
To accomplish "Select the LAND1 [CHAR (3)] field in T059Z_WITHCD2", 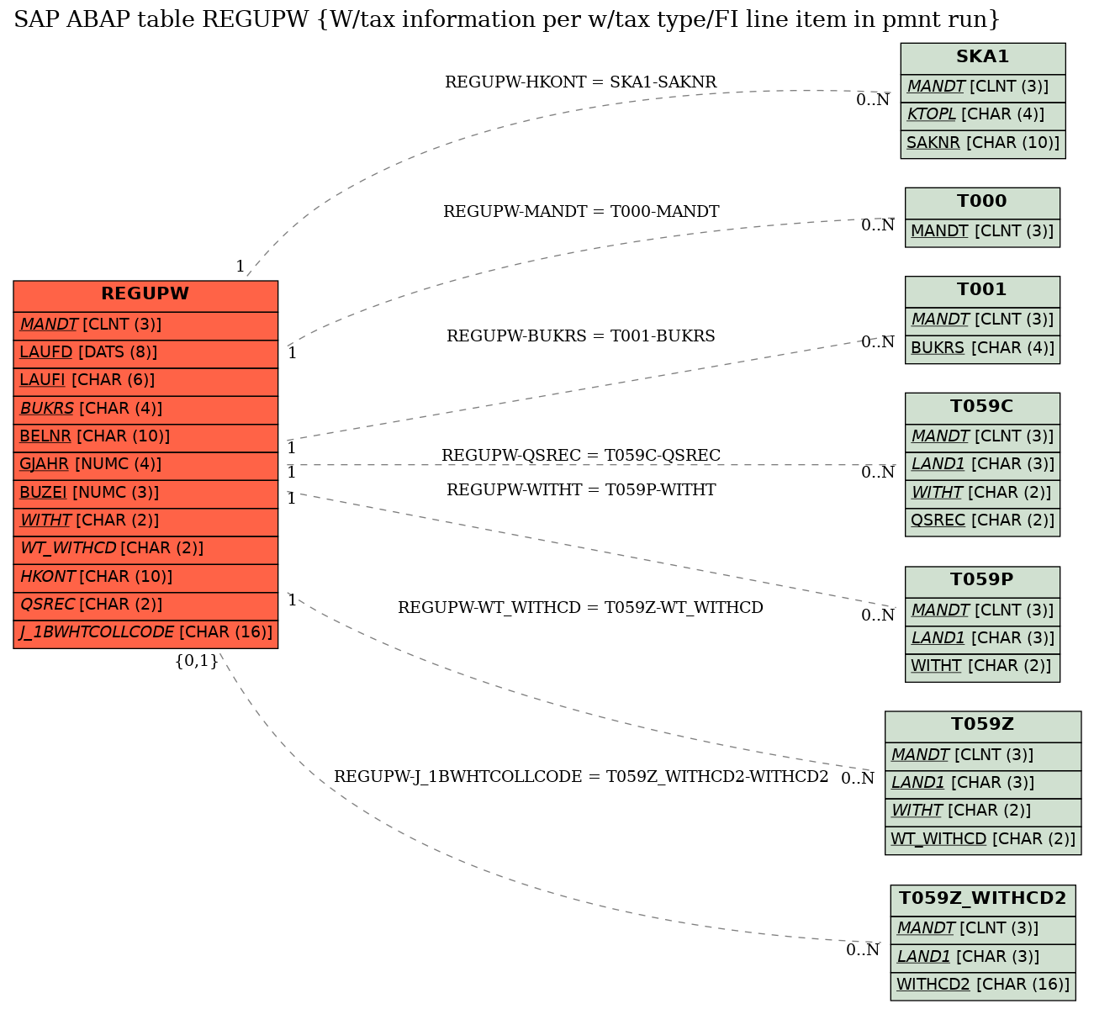I will (983, 958).
